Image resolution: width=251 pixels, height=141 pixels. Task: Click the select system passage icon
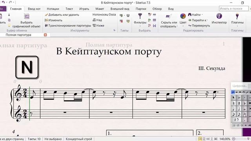coord(155,20)
